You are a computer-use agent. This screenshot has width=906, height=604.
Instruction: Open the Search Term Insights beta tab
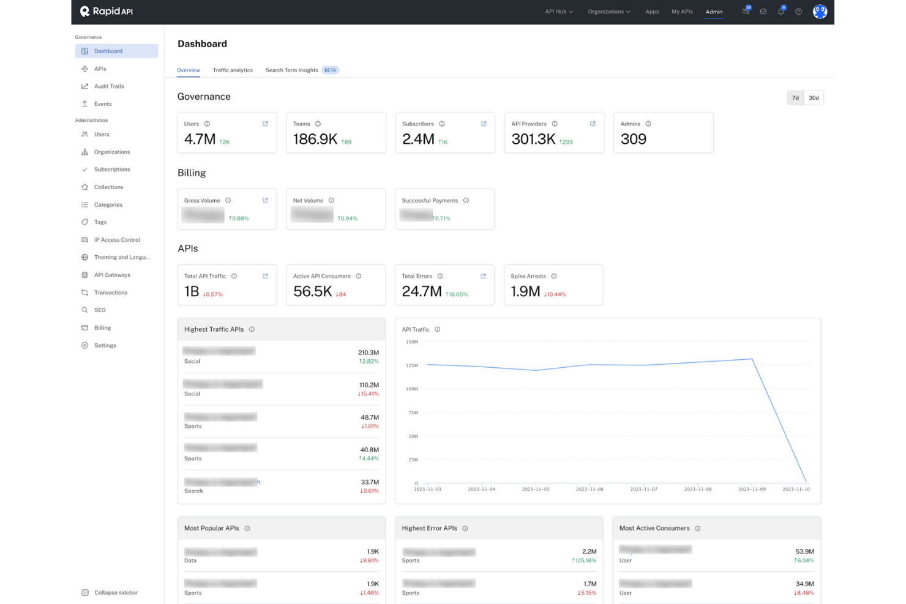(291, 70)
